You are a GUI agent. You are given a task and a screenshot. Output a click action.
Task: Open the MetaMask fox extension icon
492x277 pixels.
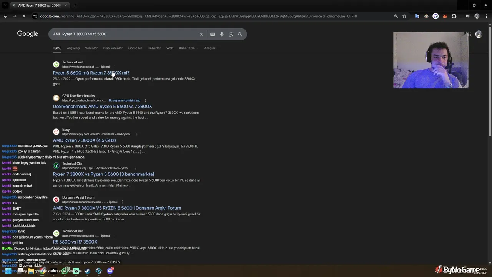[x=445, y=16]
